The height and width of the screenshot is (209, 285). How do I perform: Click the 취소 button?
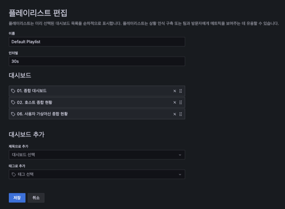click(x=36, y=198)
